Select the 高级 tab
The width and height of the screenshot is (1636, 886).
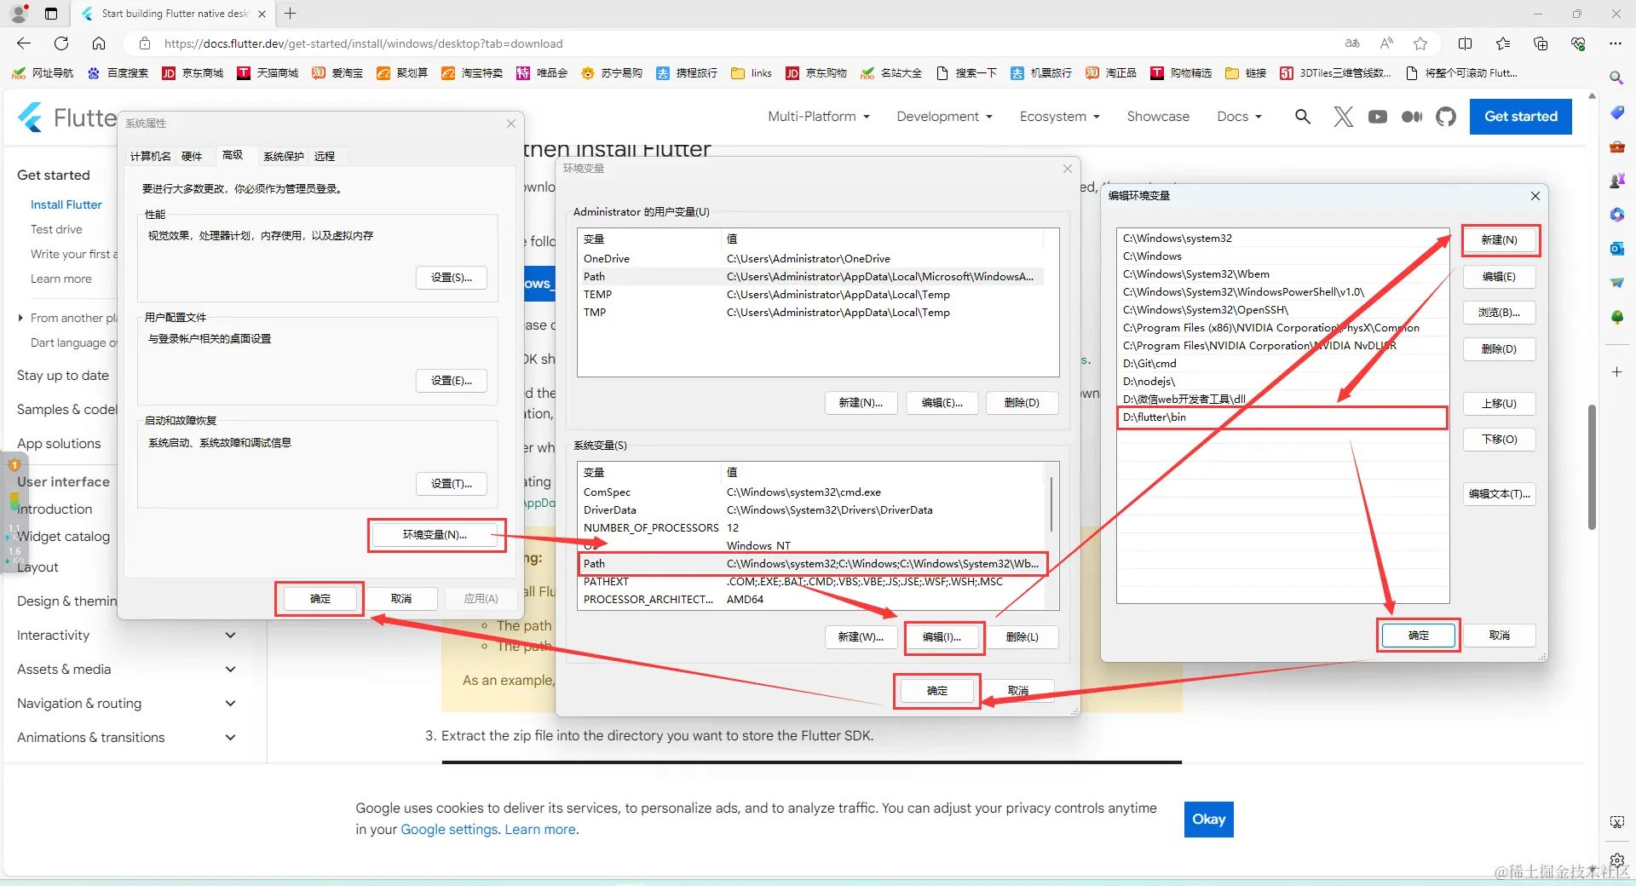[x=233, y=155]
